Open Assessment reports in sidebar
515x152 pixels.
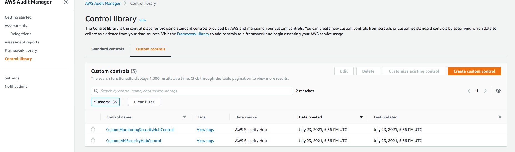click(22, 42)
